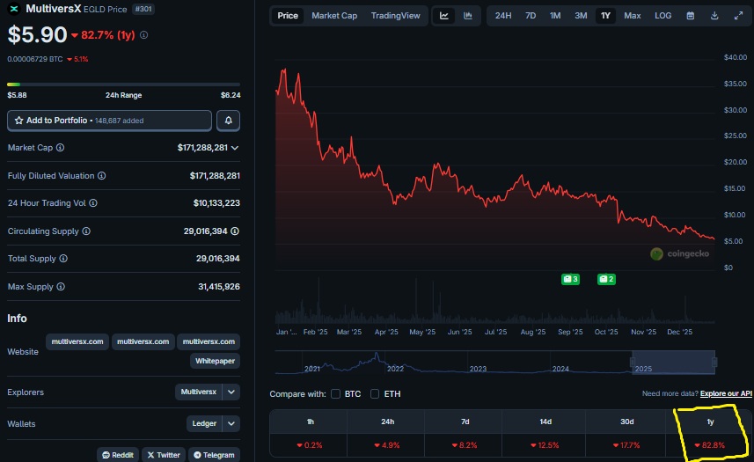Open the Telegram community link
This screenshot has height=462, width=754.
tap(214, 455)
